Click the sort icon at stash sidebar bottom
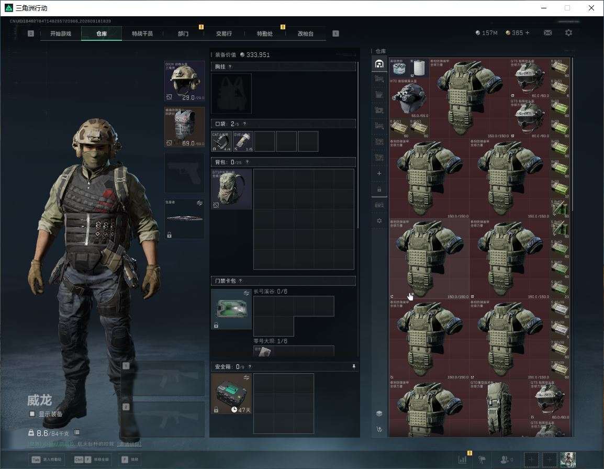 pos(379,429)
